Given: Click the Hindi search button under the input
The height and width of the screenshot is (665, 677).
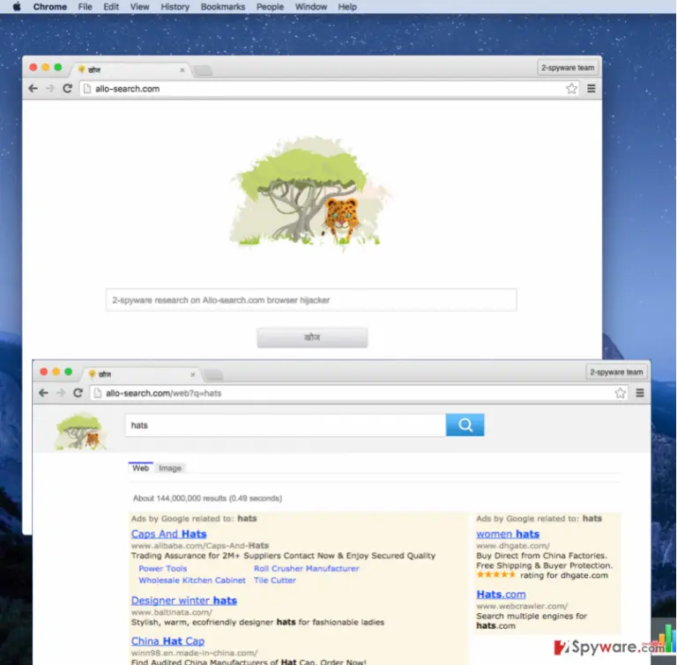Looking at the screenshot, I should pyautogui.click(x=312, y=337).
